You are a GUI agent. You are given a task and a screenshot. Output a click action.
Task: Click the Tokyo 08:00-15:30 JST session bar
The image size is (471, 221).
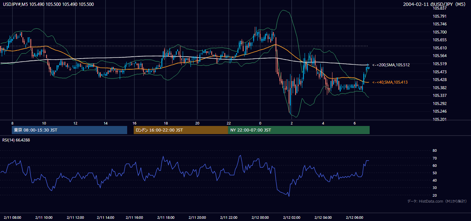pos(69,130)
